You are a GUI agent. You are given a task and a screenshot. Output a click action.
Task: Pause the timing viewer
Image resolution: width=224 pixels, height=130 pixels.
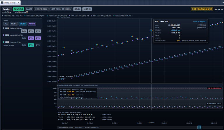[x=29, y=9]
